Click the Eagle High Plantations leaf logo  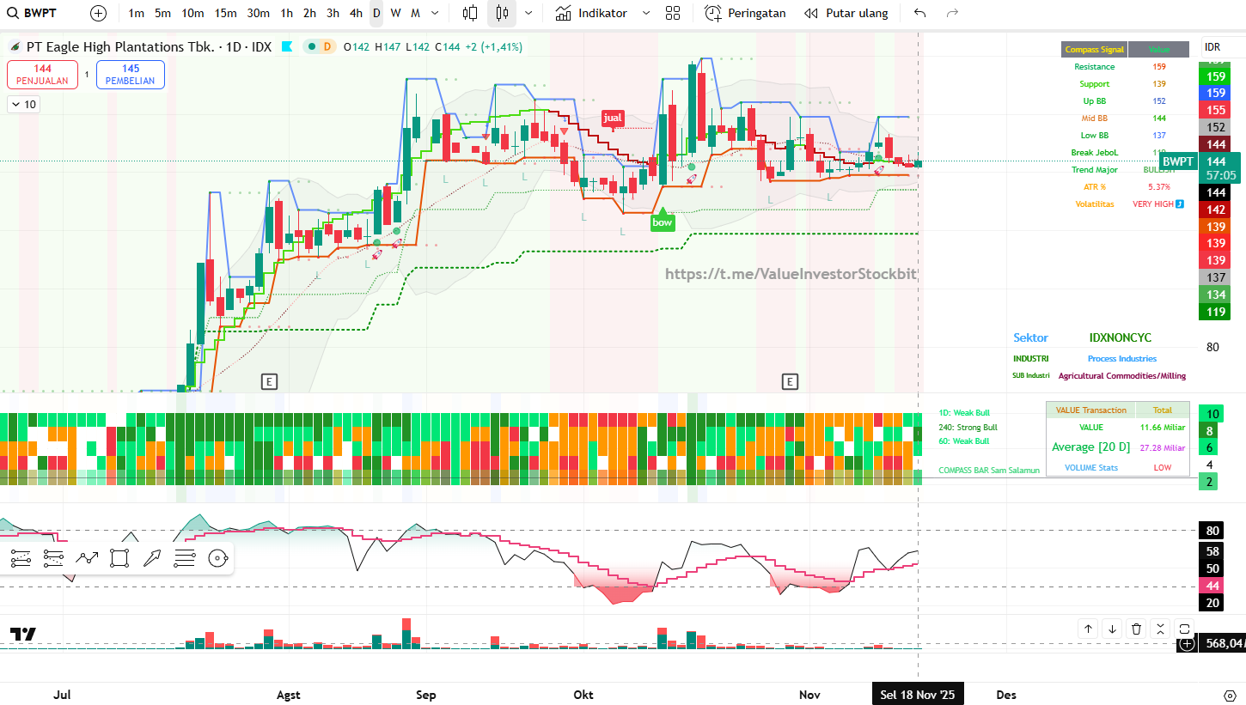[x=15, y=47]
